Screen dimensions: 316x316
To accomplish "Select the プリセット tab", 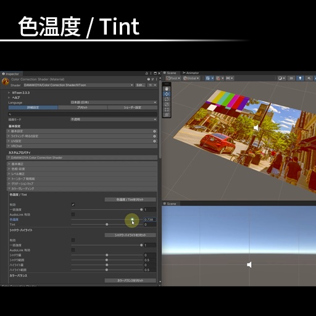I will 83,107.
